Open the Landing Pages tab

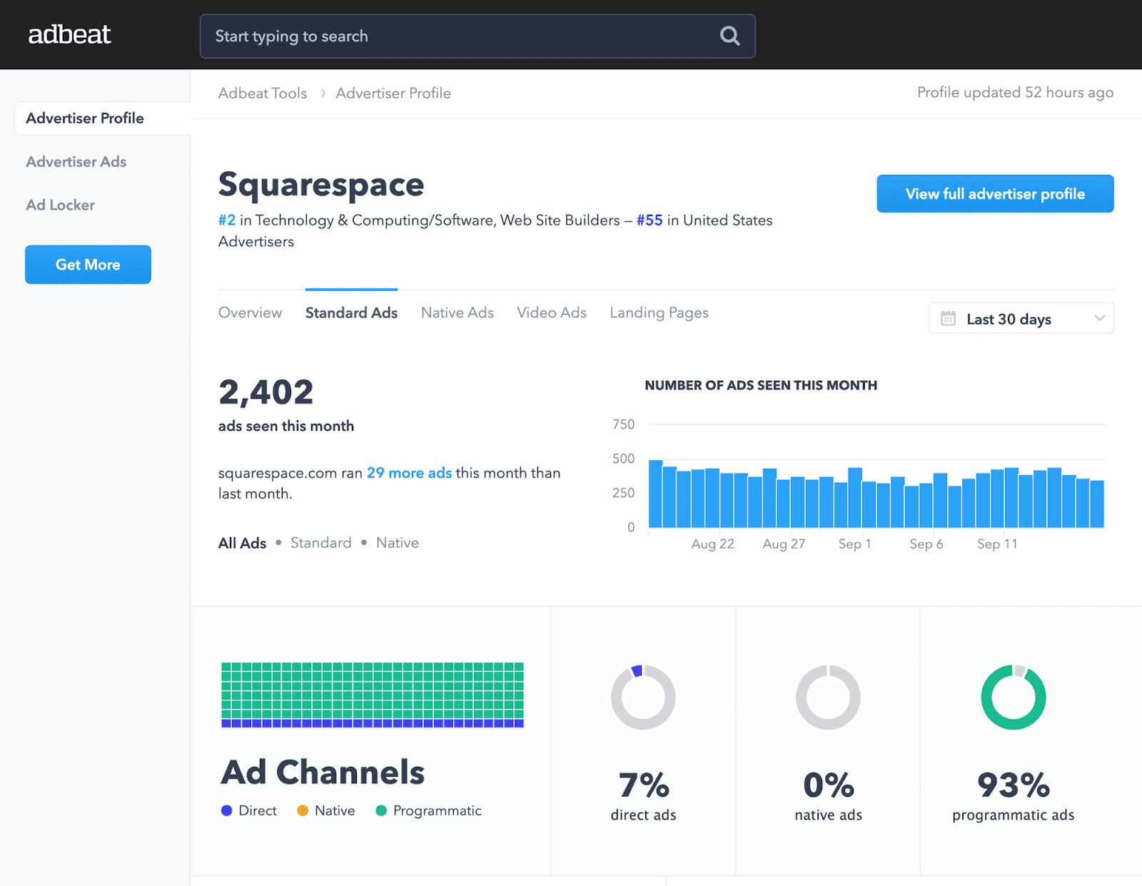point(659,312)
